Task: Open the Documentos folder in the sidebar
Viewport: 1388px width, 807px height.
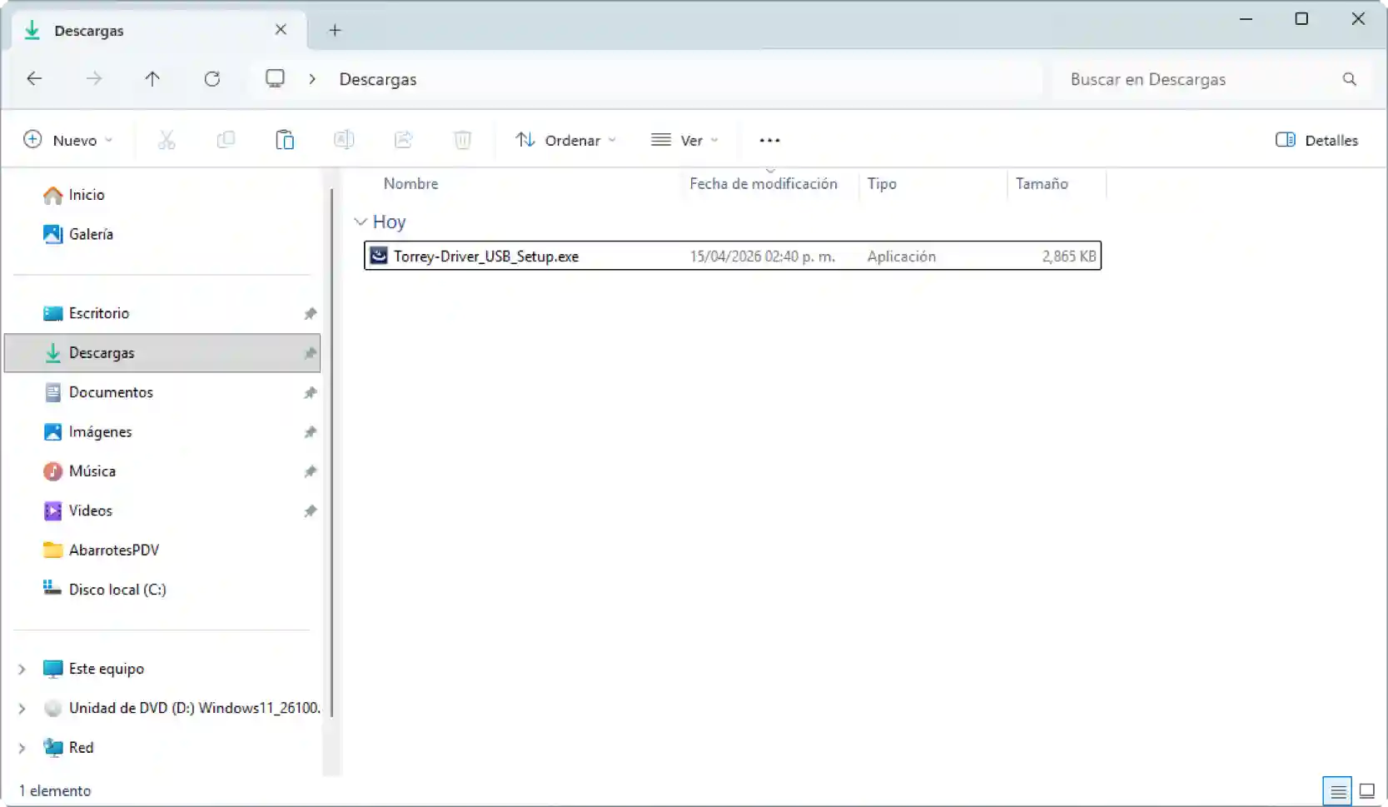Action: (111, 391)
